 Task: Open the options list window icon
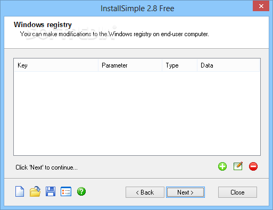[66, 191]
